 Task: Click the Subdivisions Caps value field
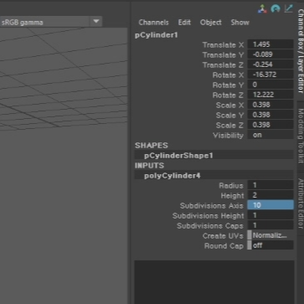click(x=271, y=225)
